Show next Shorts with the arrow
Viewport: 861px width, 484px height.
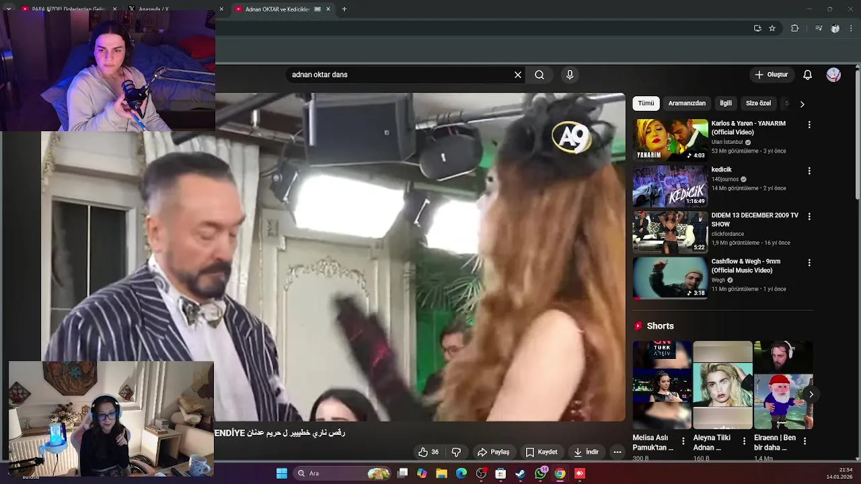click(x=811, y=395)
